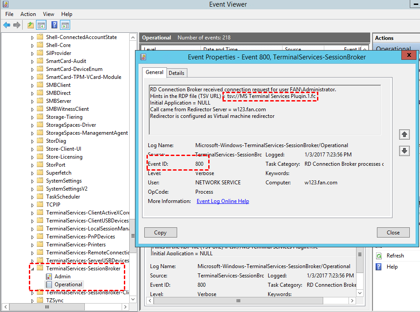
Task: Toggle the Show/Hide Console Tree icon
Action: click(41, 25)
